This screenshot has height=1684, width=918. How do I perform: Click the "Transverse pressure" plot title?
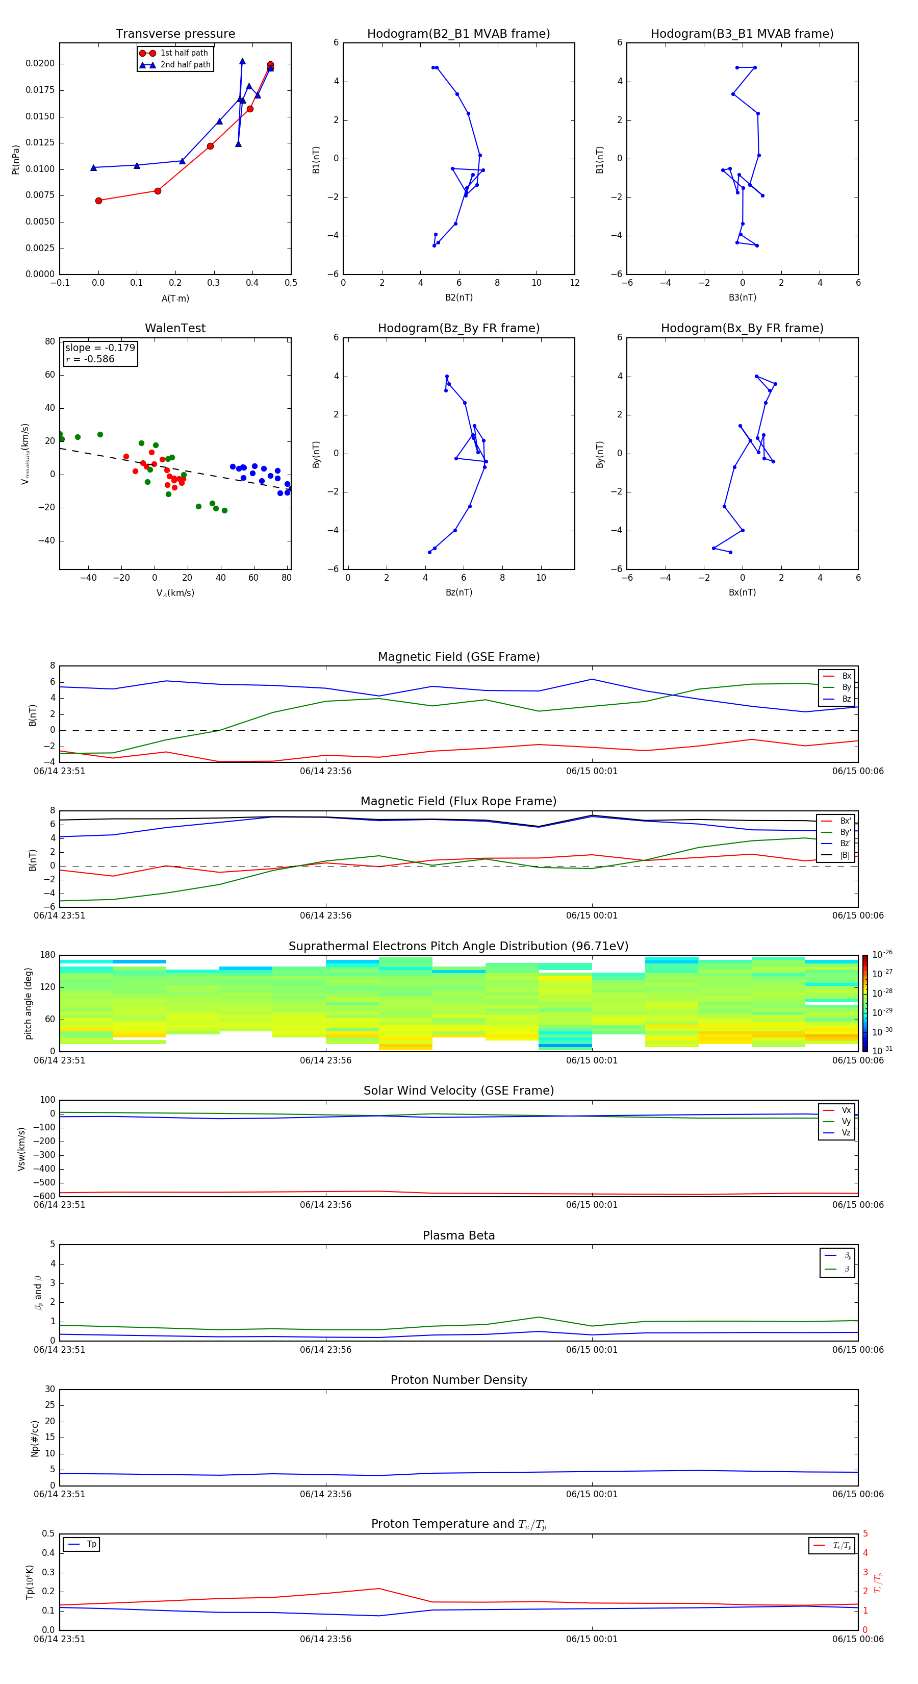coord(175,34)
